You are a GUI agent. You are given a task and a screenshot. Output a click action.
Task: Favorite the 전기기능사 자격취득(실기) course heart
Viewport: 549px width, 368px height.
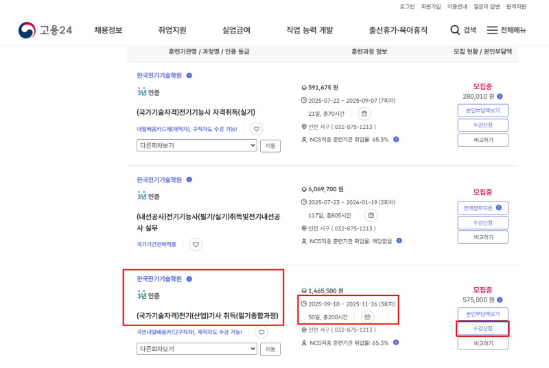point(256,129)
